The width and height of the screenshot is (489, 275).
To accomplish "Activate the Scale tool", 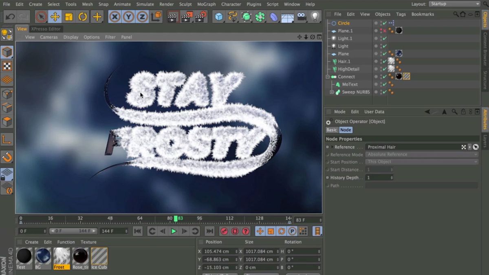I will [69, 17].
